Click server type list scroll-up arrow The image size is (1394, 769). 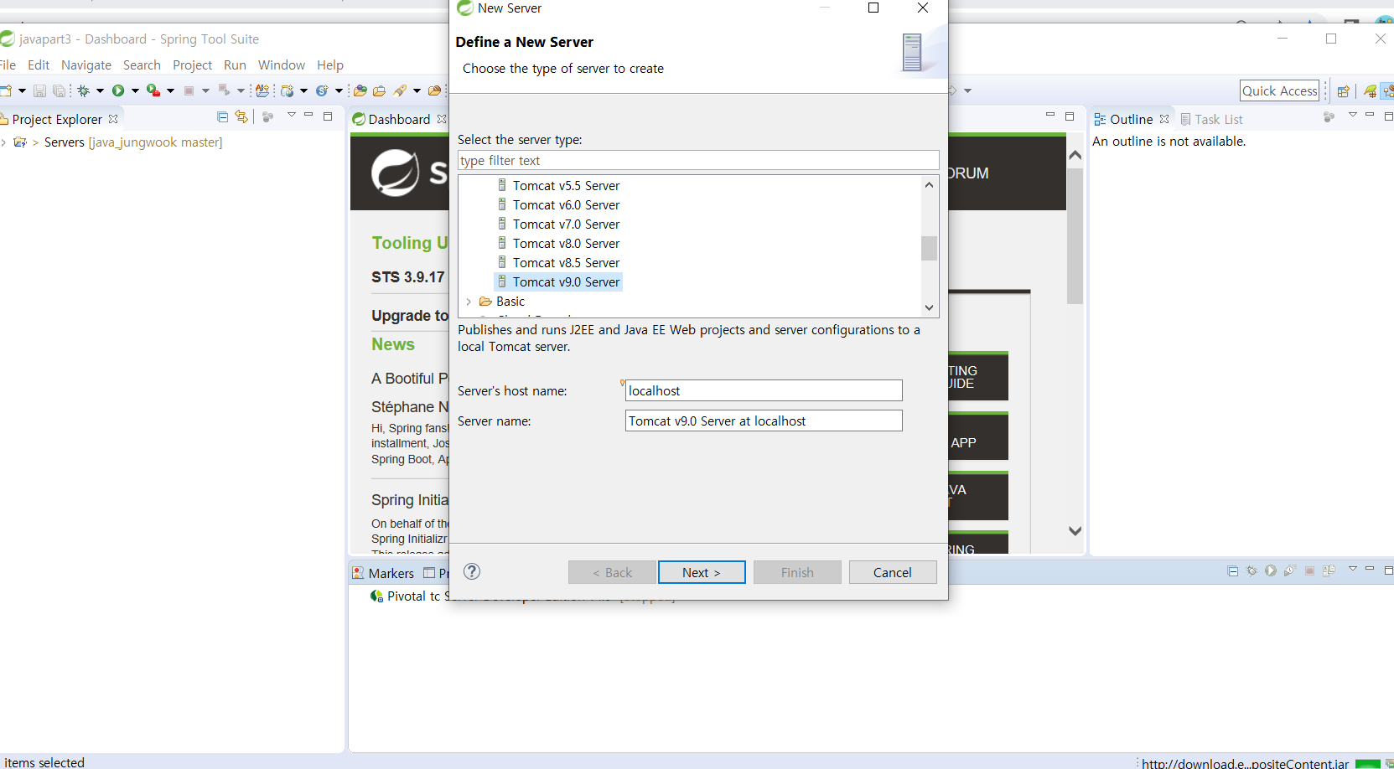tap(929, 185)
